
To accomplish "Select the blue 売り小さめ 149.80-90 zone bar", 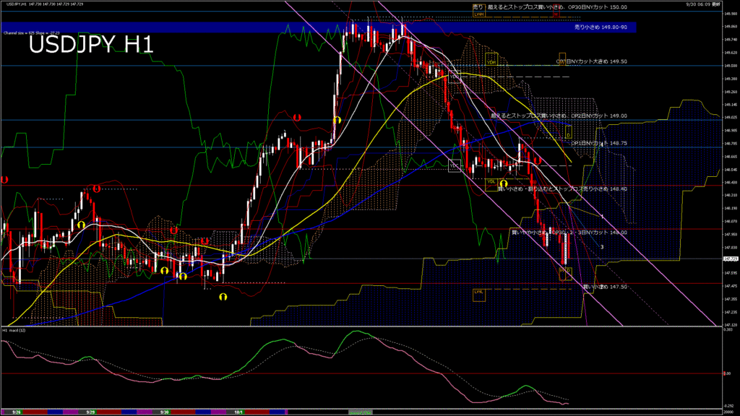I will click(x=318, y=27).
